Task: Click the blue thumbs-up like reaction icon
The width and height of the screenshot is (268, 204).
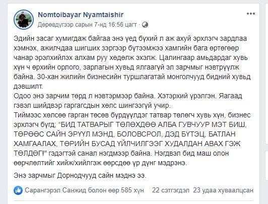Action: pos(18,190)
